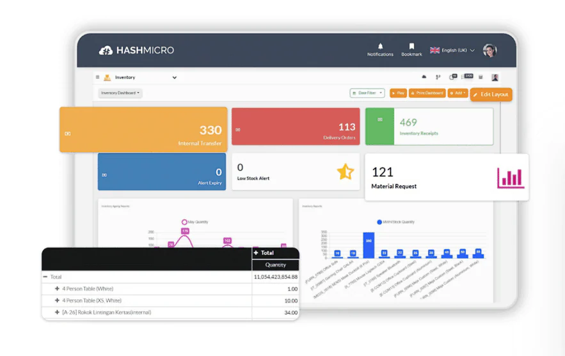Viewport: 565px width, 356px height.
Task: Open the Delivery Orders 113 card
Action: click(296, 127)
